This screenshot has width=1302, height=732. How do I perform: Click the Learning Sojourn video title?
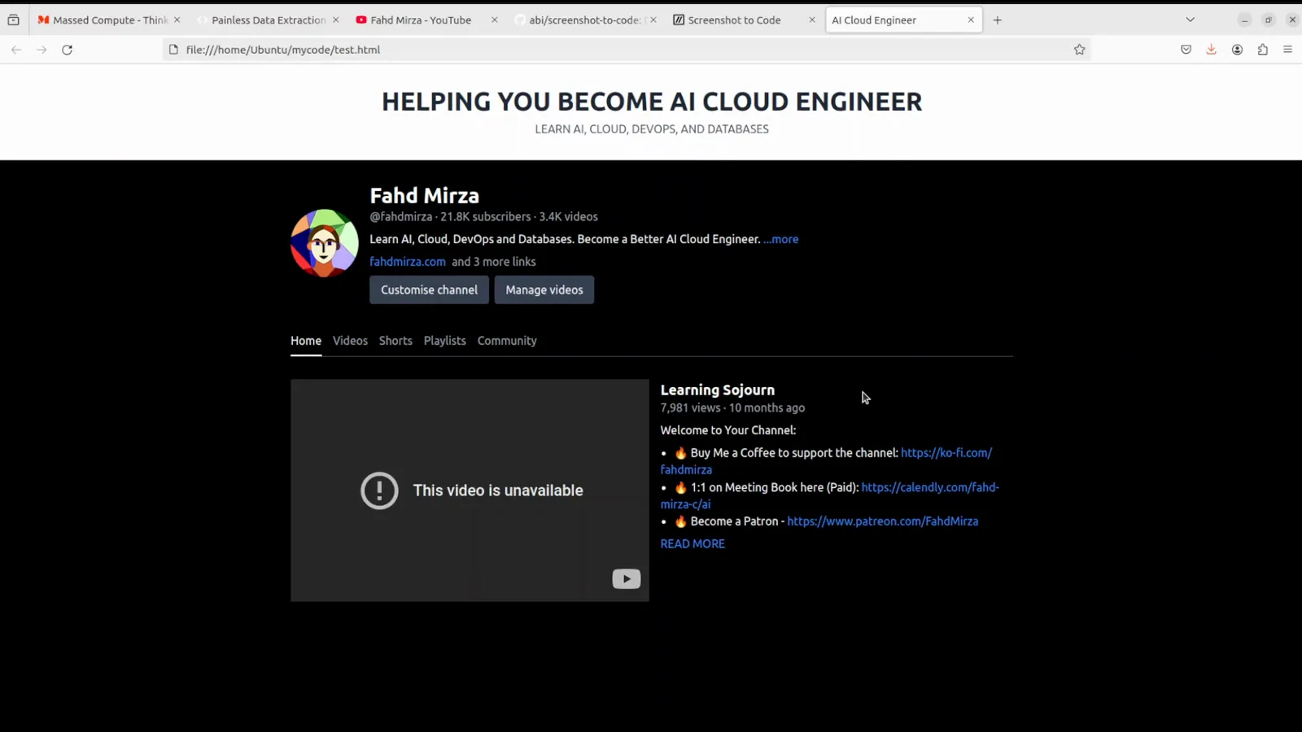click(717, 390)
